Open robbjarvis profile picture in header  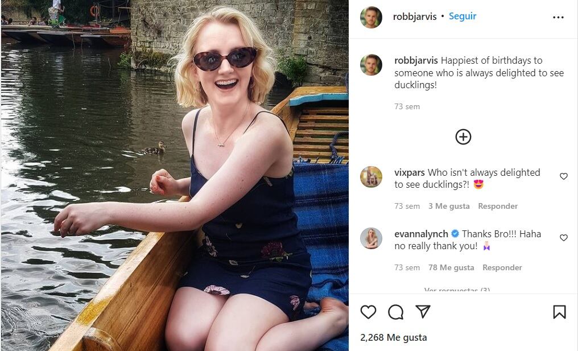(x=371, y=17)
